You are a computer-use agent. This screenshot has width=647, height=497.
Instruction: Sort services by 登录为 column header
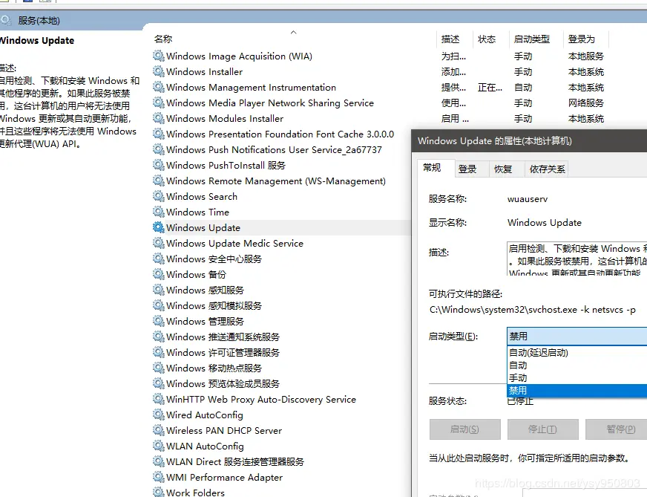point(585,39)
